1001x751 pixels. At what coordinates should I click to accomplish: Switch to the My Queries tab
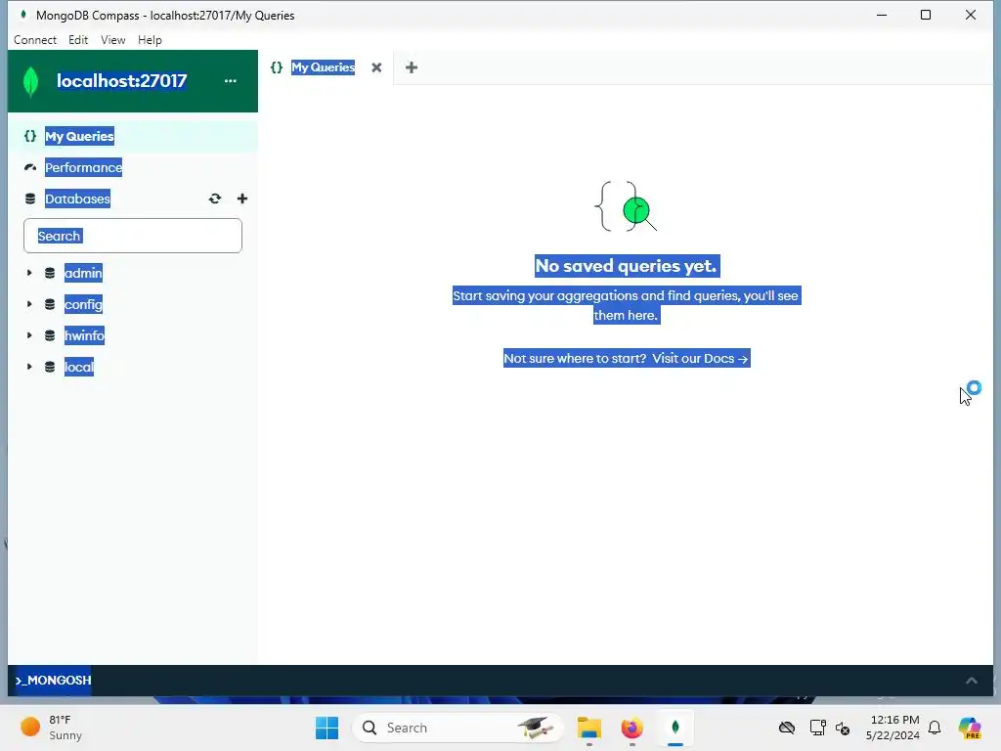(x=323, y=67)
